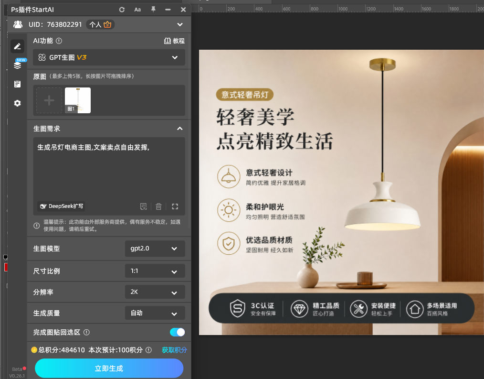Open the 生图模型 gpt2.0 dropdown
This screenshot has width=484, height=379.
point(155,249)
